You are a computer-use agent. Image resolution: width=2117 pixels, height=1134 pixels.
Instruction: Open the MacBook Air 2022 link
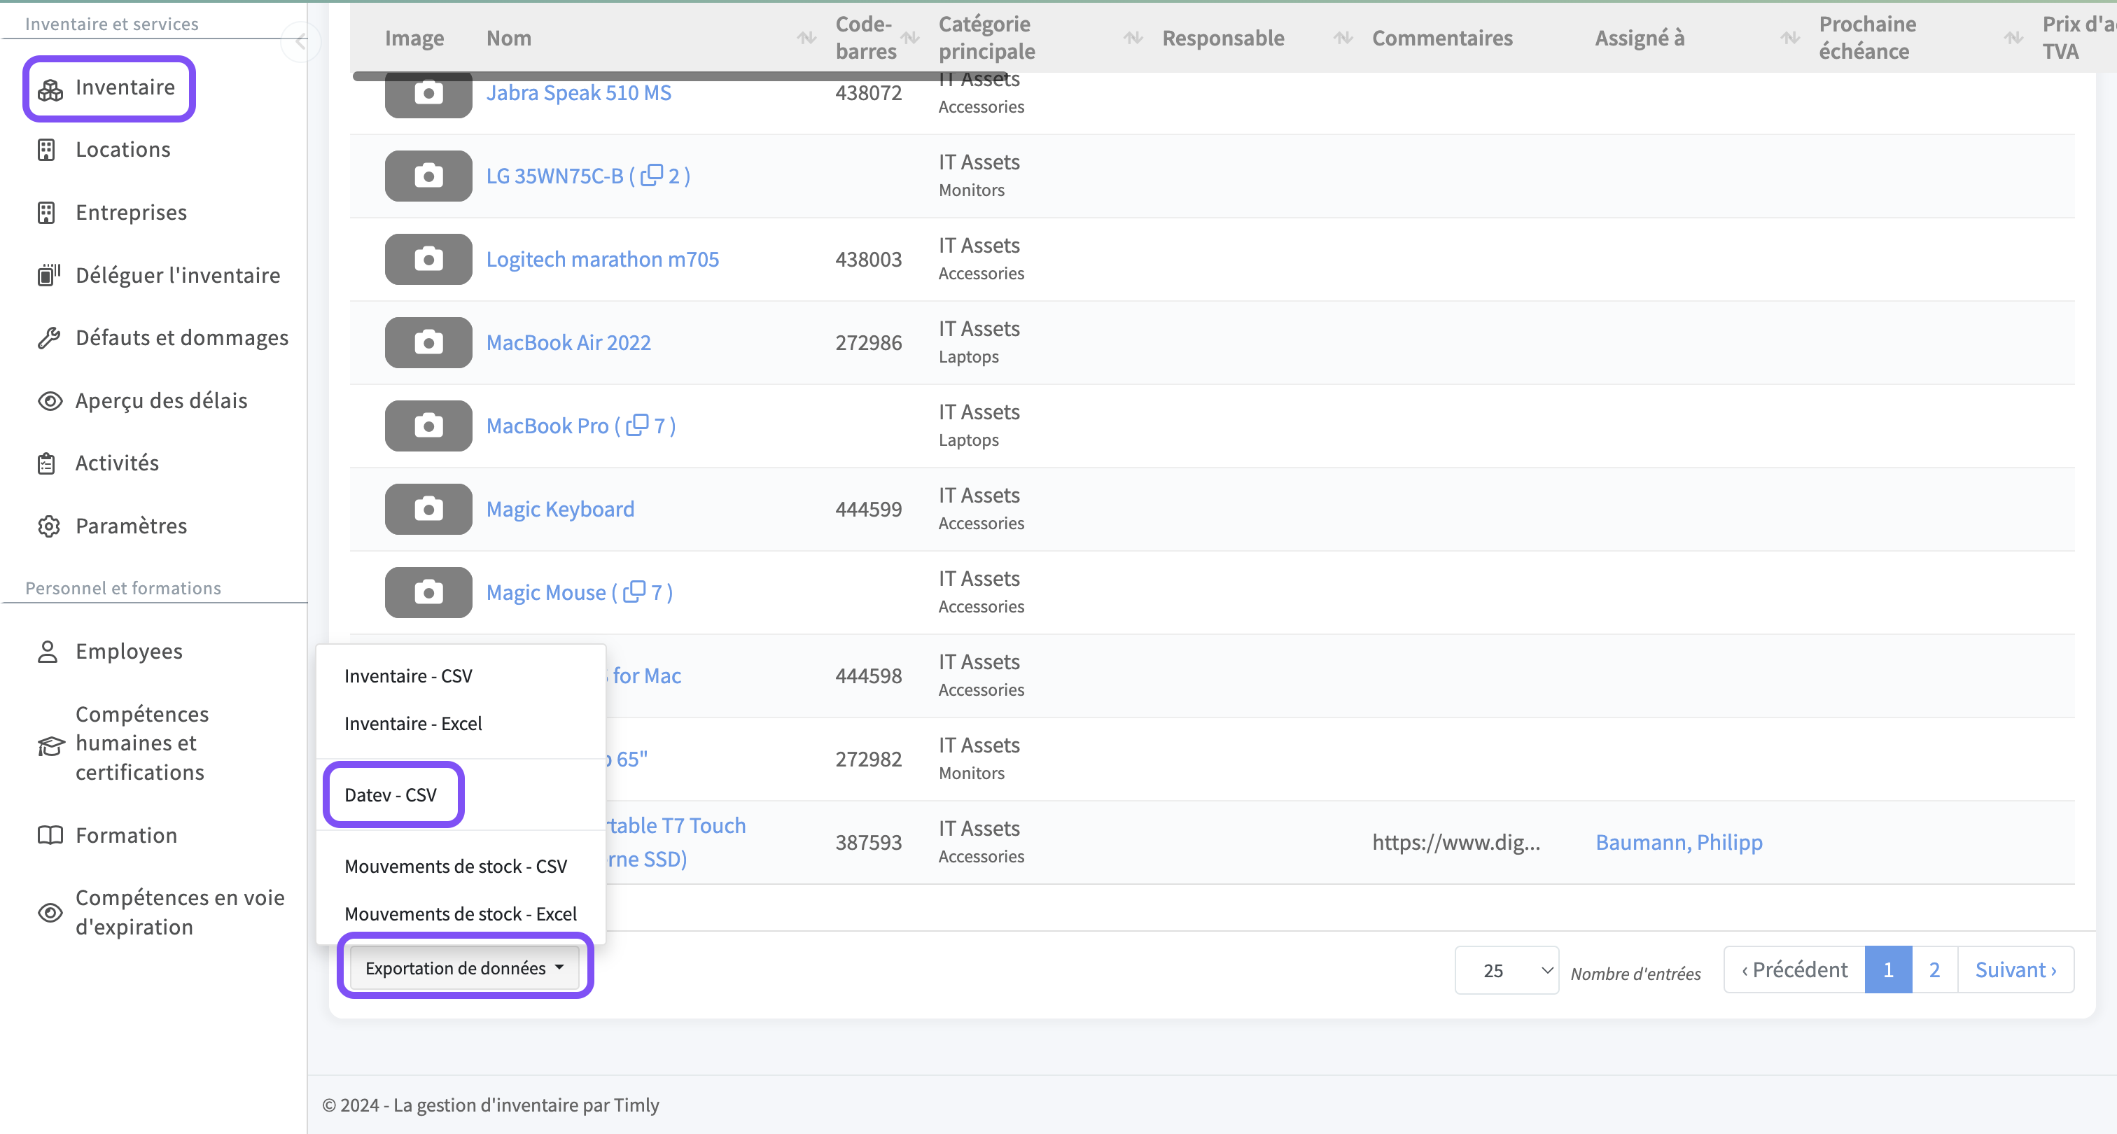pyautogui.click(x=568, y=343)
